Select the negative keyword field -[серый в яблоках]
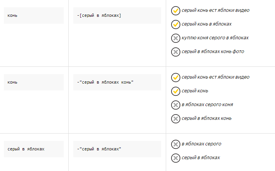Screen dimensions: 275x171 pyautogui.click(x=117, y=16)
